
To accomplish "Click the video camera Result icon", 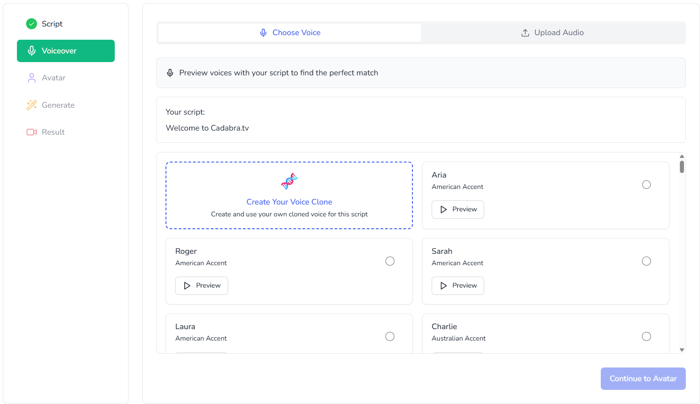I will point(32,132).
